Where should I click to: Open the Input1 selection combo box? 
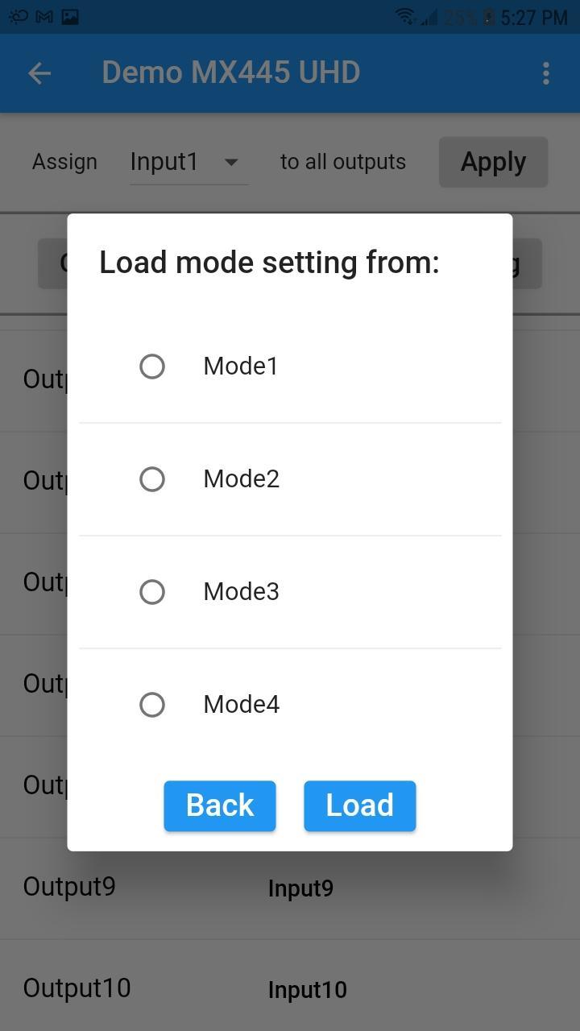pos(188,162)
